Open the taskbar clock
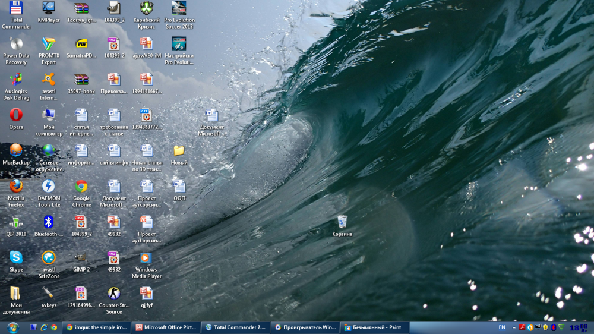This screenshot has width=594, height=334. click(579, 327)
